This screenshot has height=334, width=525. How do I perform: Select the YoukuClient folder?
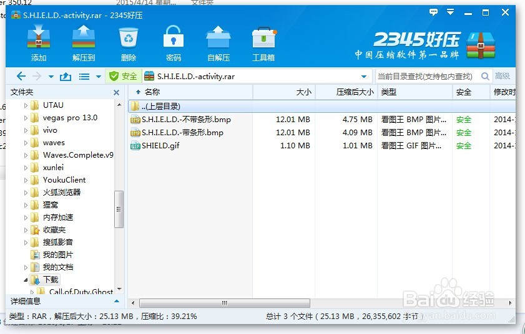click(x=64, y=180)
